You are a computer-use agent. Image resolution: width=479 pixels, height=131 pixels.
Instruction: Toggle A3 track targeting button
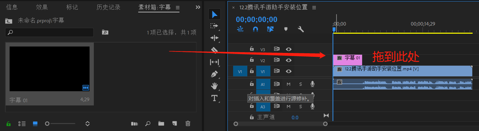(263, 106)
